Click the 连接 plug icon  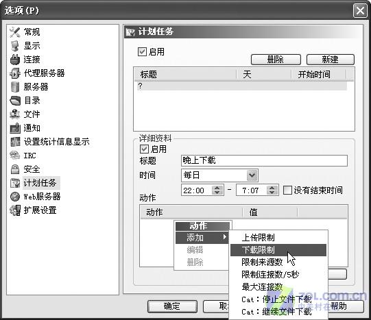click(14, 60)
